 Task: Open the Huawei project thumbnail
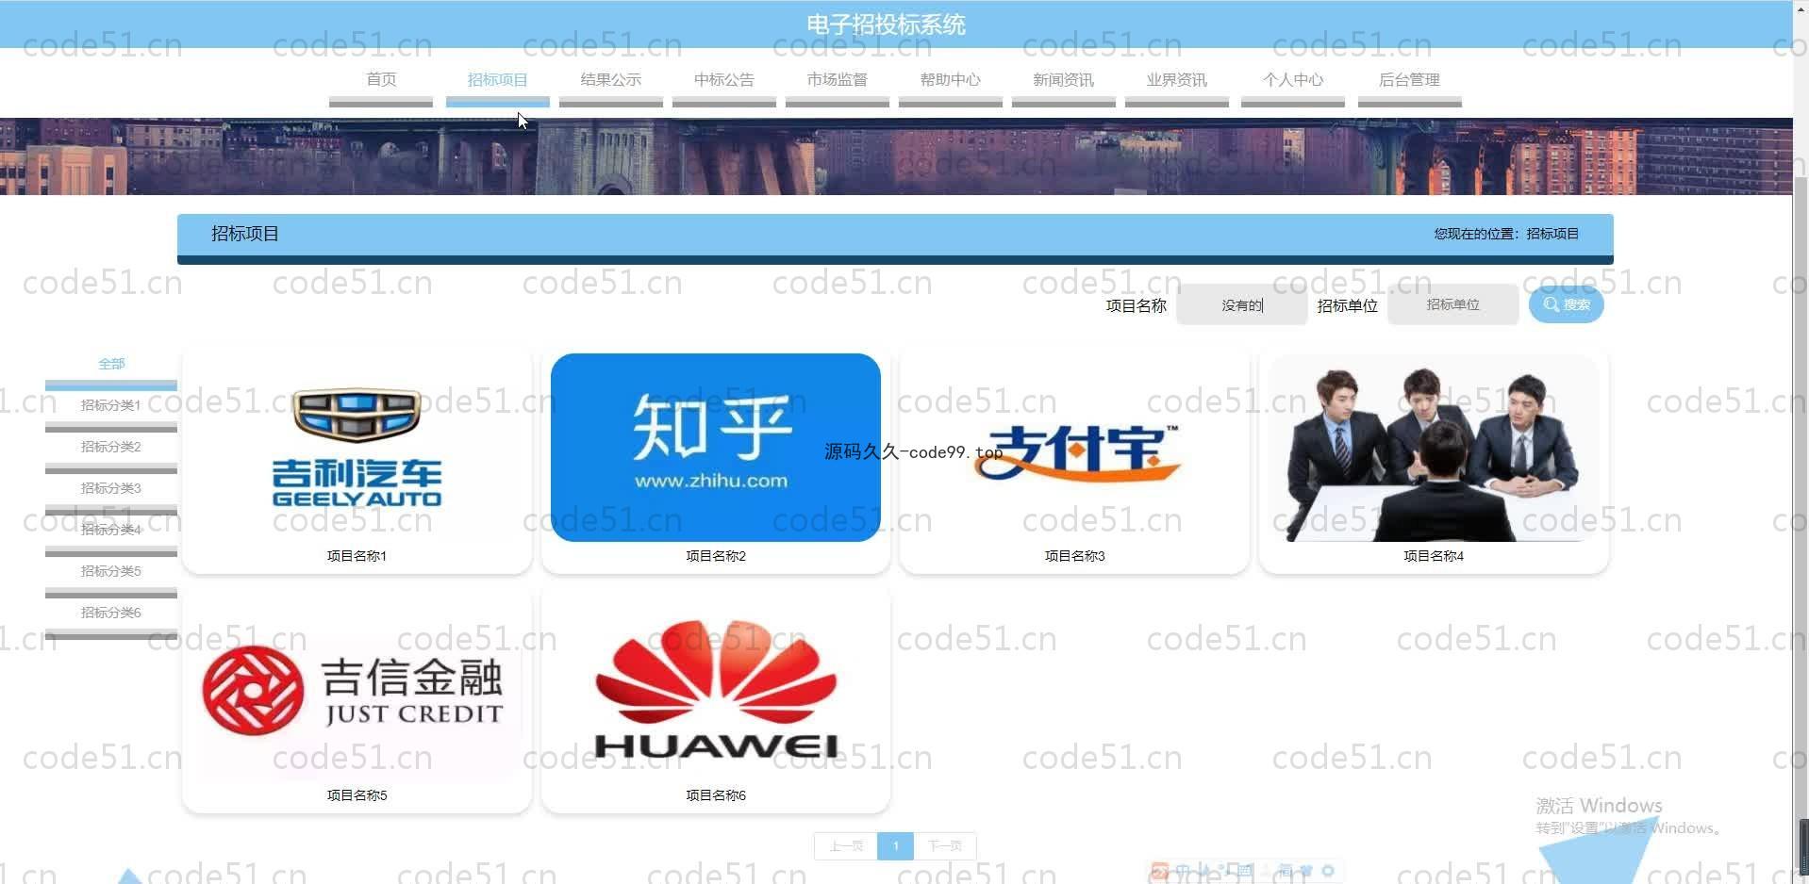point(716,687)
